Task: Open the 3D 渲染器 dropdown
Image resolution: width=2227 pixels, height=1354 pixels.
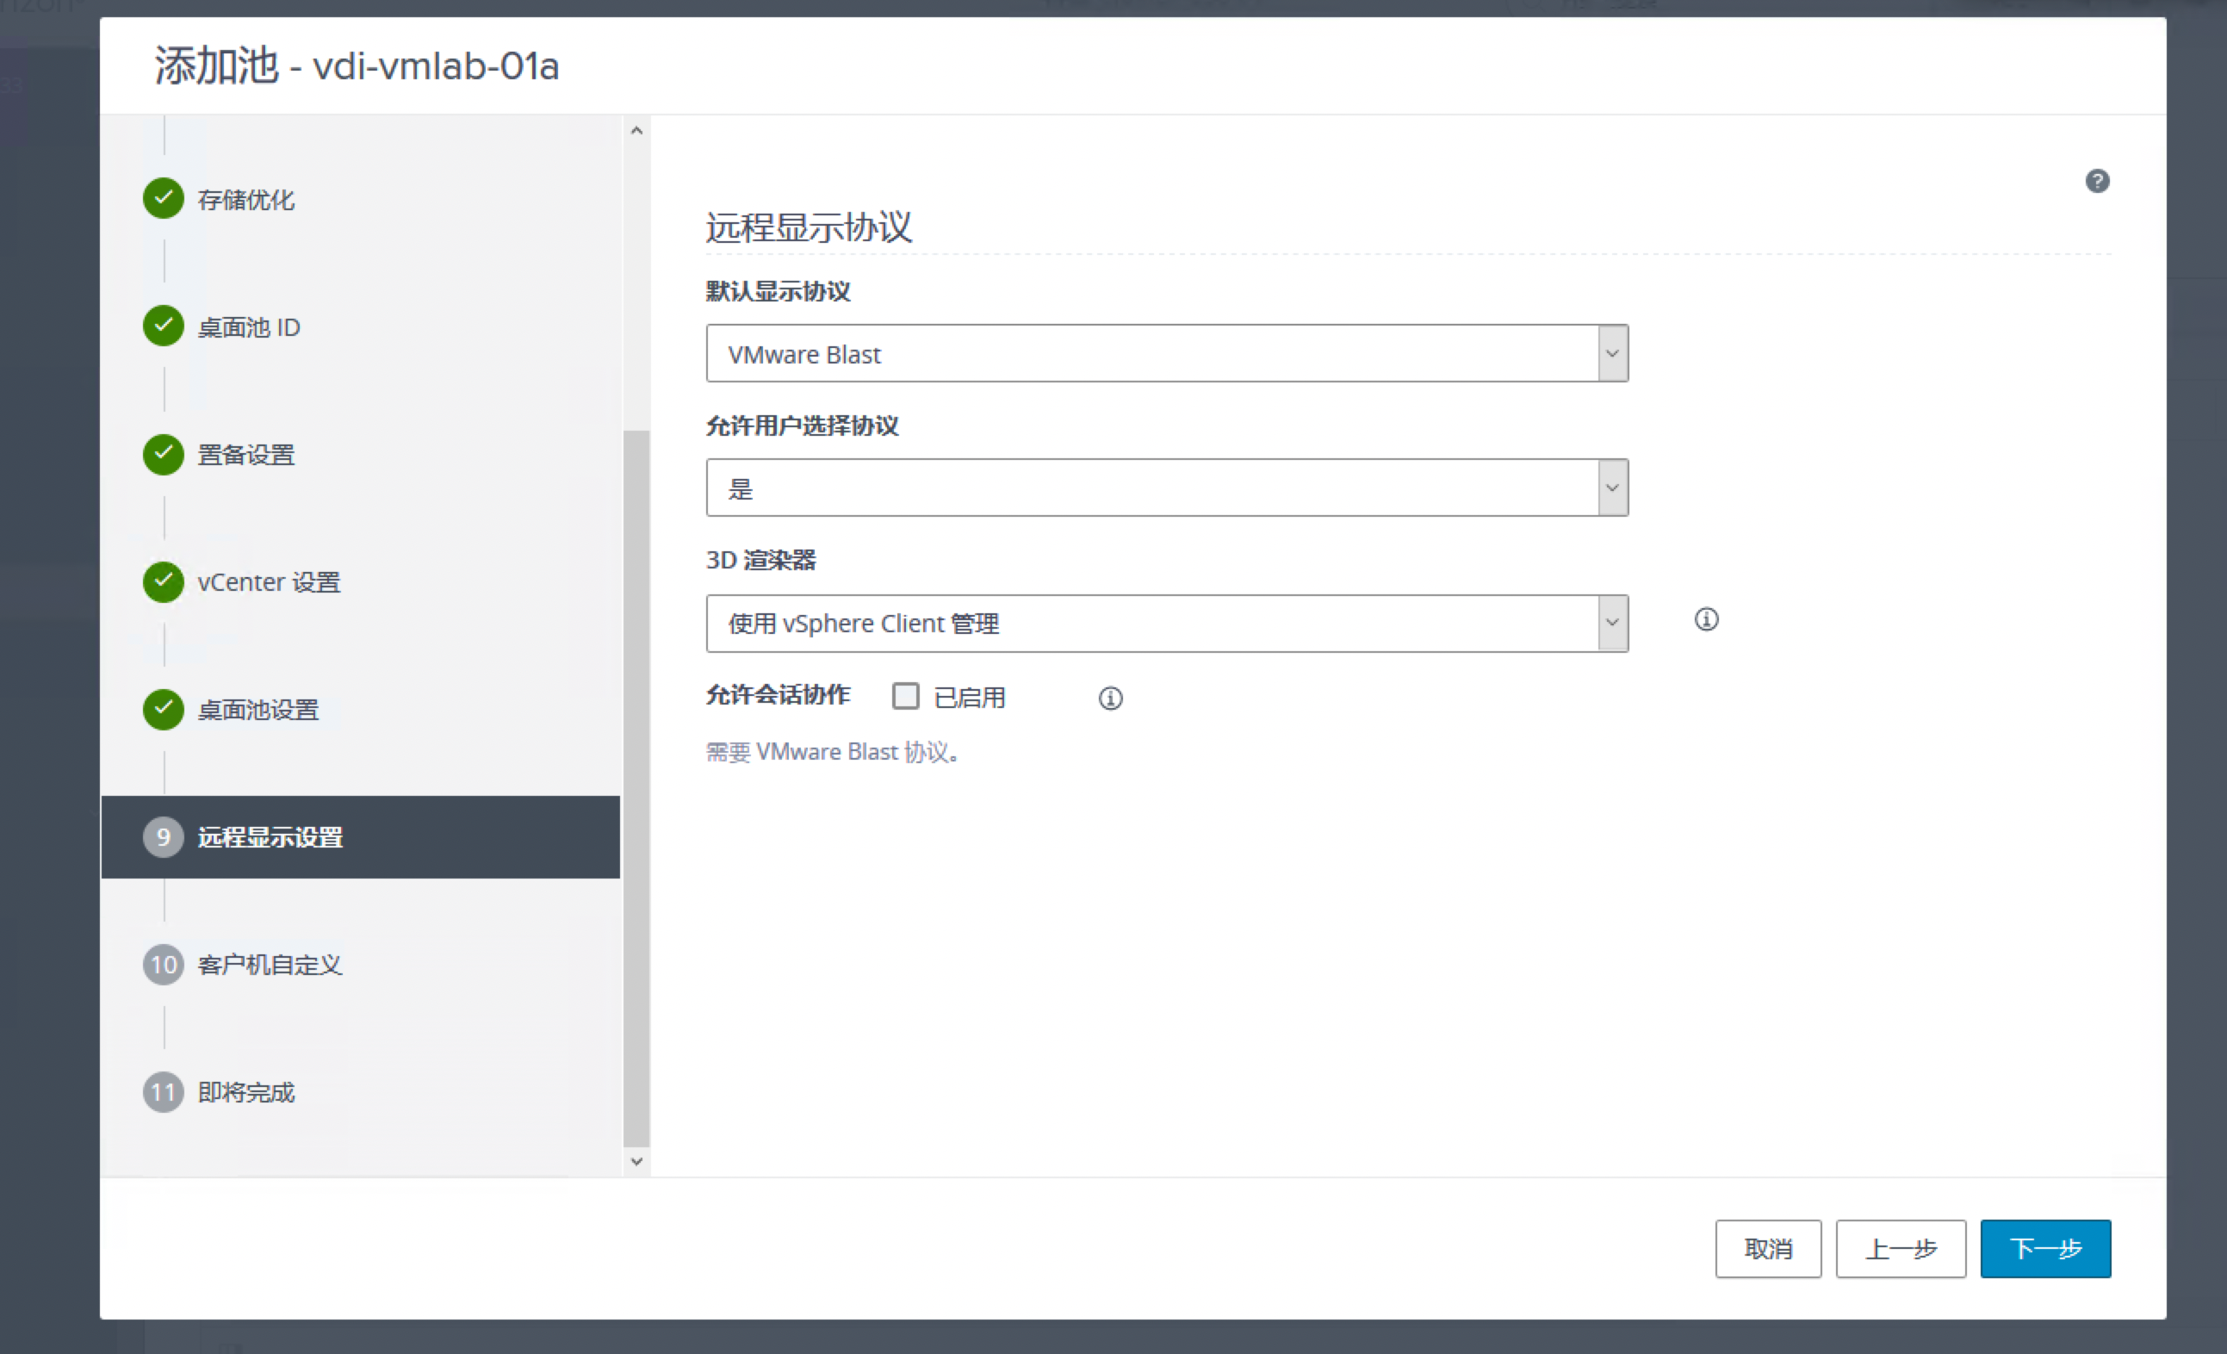Action: (x=1166, y=624)
